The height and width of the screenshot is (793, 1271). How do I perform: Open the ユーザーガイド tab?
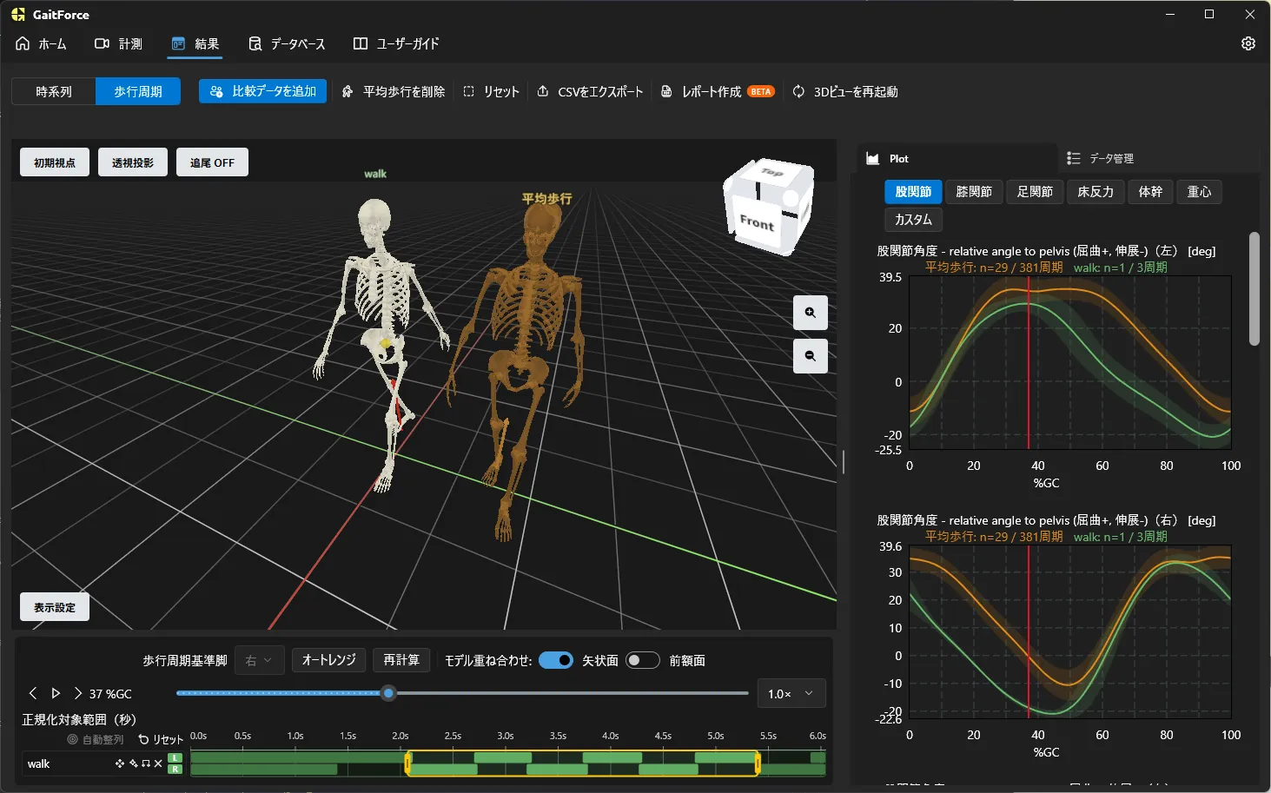[x=396, y=43]
